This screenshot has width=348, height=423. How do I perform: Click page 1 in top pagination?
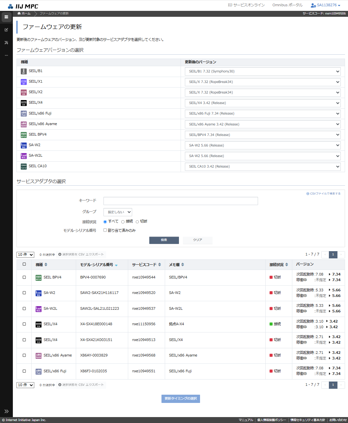click(x=333, y=254)
